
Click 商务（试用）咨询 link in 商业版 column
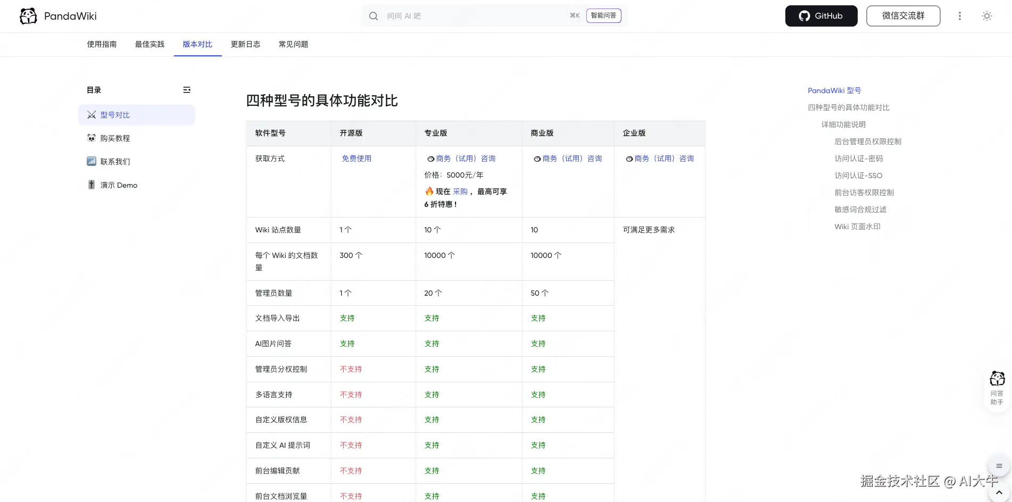[568, 158]
